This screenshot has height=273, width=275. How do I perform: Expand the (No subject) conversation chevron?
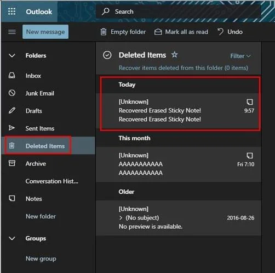[121, 218]
